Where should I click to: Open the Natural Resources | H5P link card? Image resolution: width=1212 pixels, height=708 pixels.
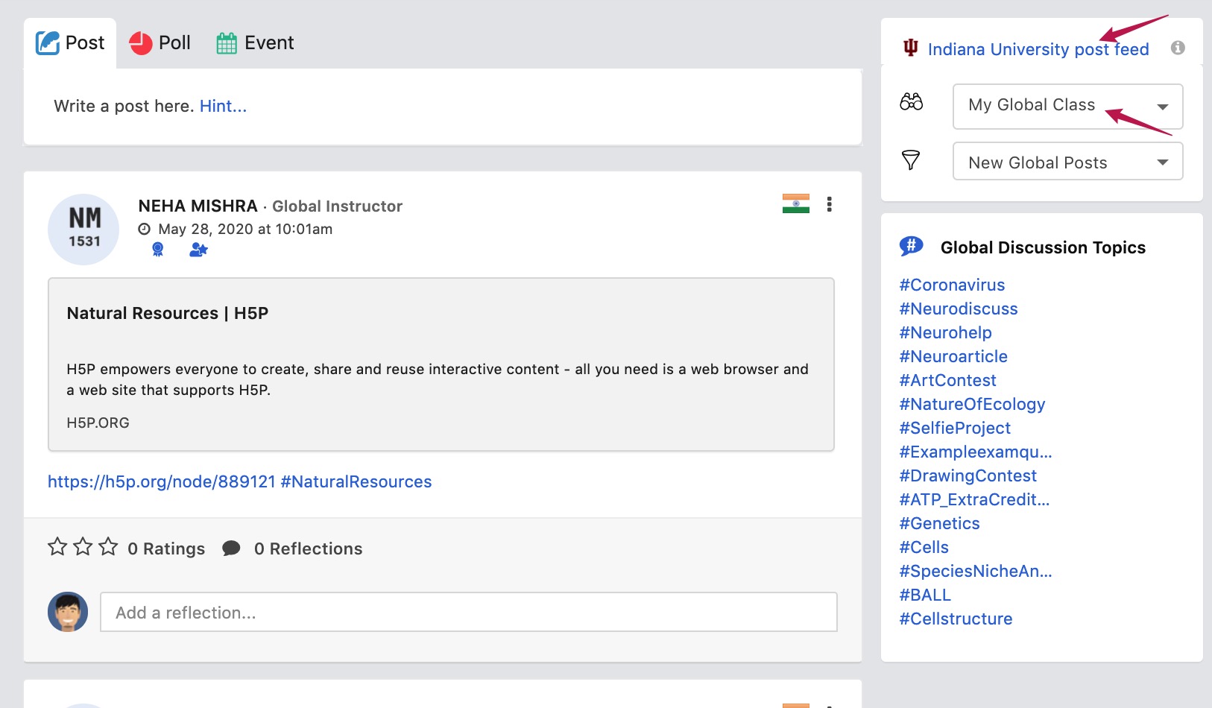pos(441,364)
